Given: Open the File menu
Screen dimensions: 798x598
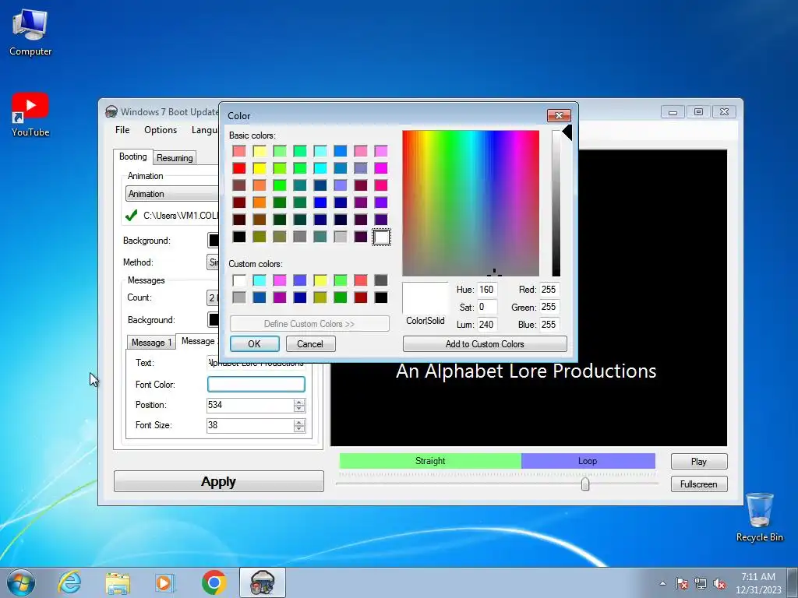Looking at the screenshot, I should 122,130.
